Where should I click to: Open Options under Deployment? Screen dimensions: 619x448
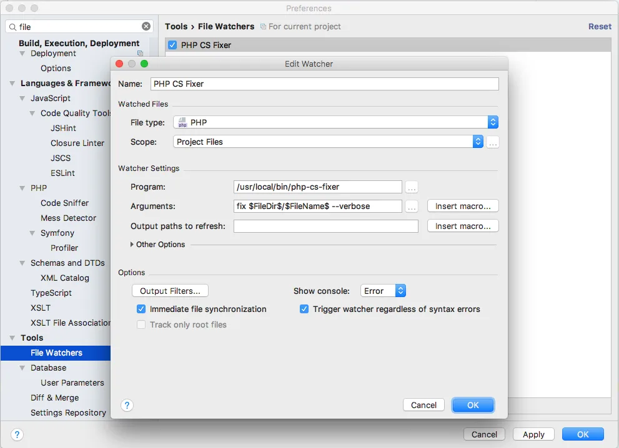pyautogui.click(x=56, y=68)
